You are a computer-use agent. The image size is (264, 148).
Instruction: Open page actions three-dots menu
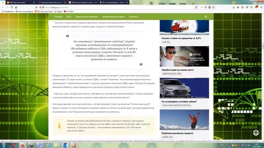click(x=202, y=7)
